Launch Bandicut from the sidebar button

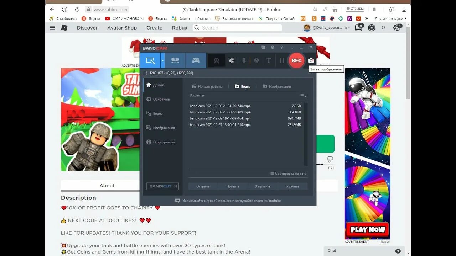coord(162,186)
